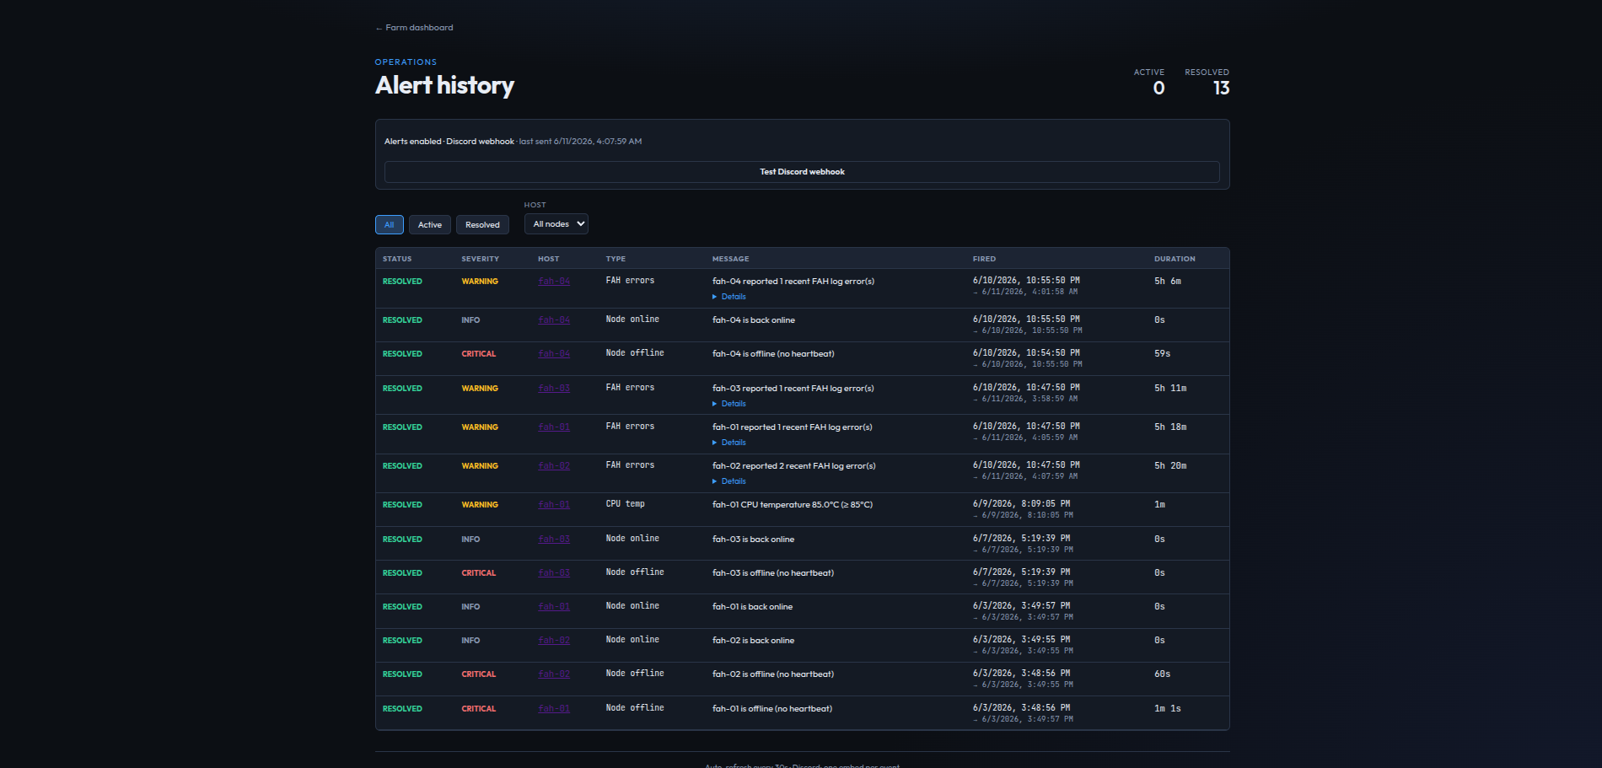Select the All filter tab
This screenshot has height=768, width=1602.
[x=390, y=225]
